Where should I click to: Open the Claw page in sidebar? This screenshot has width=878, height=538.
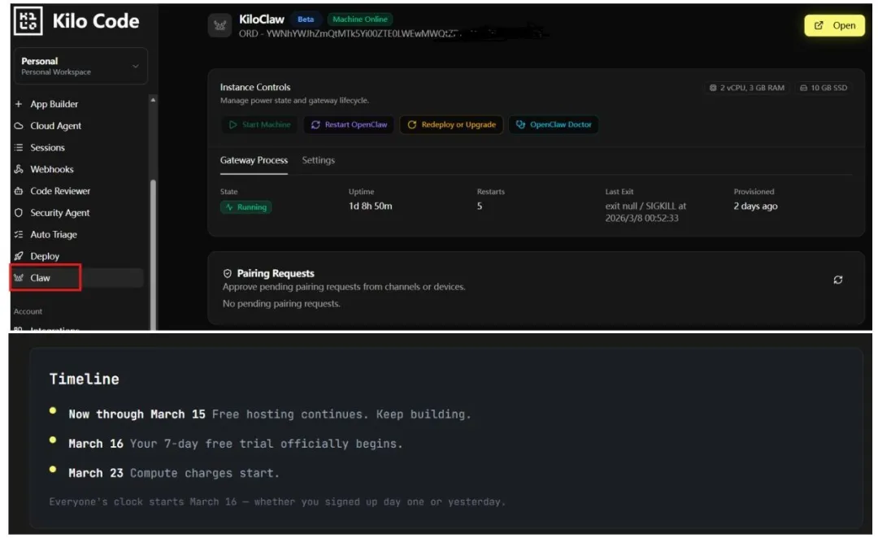click(41, 278)
